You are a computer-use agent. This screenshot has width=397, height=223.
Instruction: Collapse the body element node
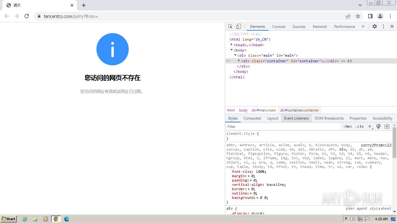231,50
